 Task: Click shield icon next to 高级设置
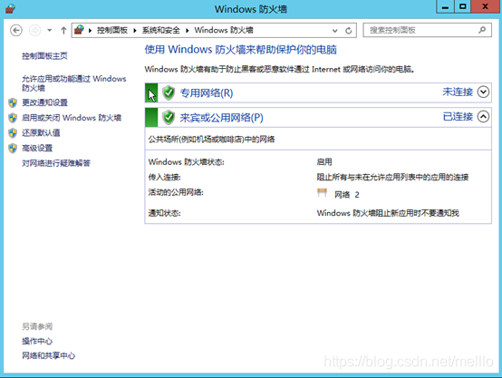coord(13,148)
